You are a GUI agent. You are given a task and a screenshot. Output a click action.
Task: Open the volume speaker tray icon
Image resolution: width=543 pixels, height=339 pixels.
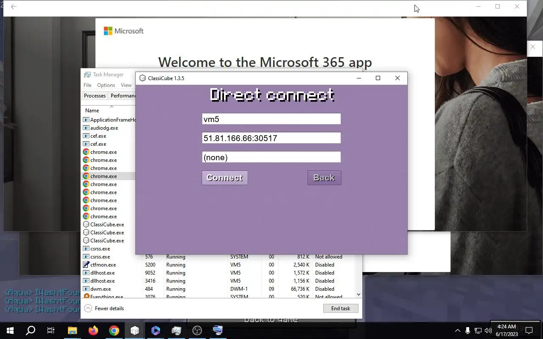(x=488, y=331)
